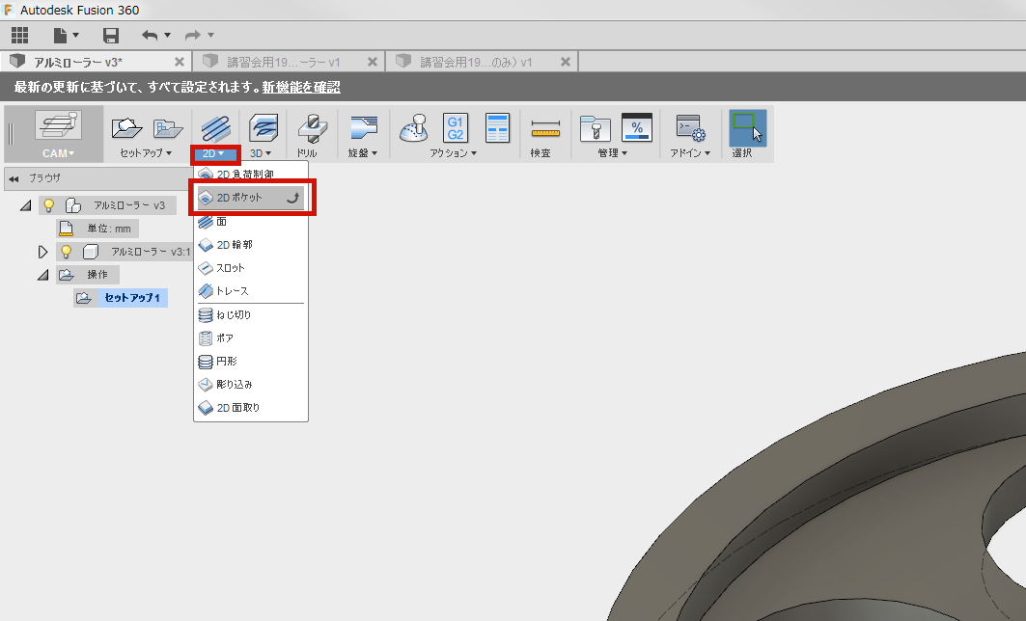Choose ボア from the menu
Viewport: 1026px width, 621px height.
pyautogui.click(x=251, y=337)
